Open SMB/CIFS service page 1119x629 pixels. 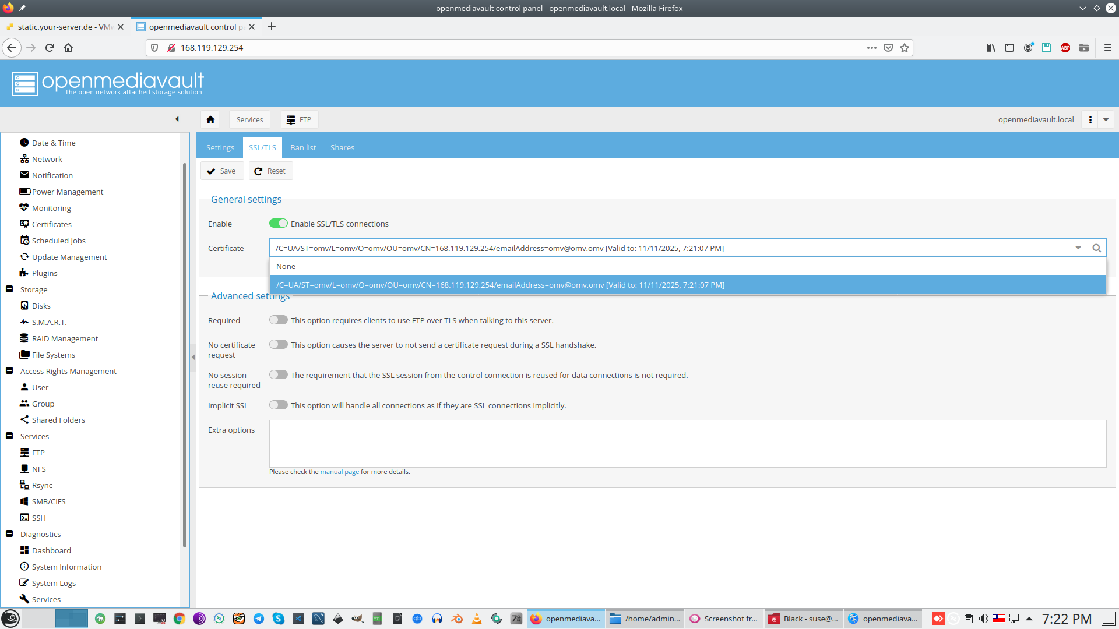tap(48, 501)
